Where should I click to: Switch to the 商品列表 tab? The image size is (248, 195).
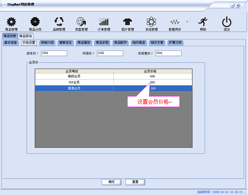tap(9, 36)
